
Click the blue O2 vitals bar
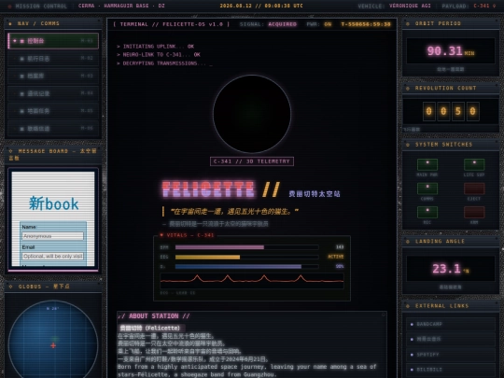tap(246, 266)
